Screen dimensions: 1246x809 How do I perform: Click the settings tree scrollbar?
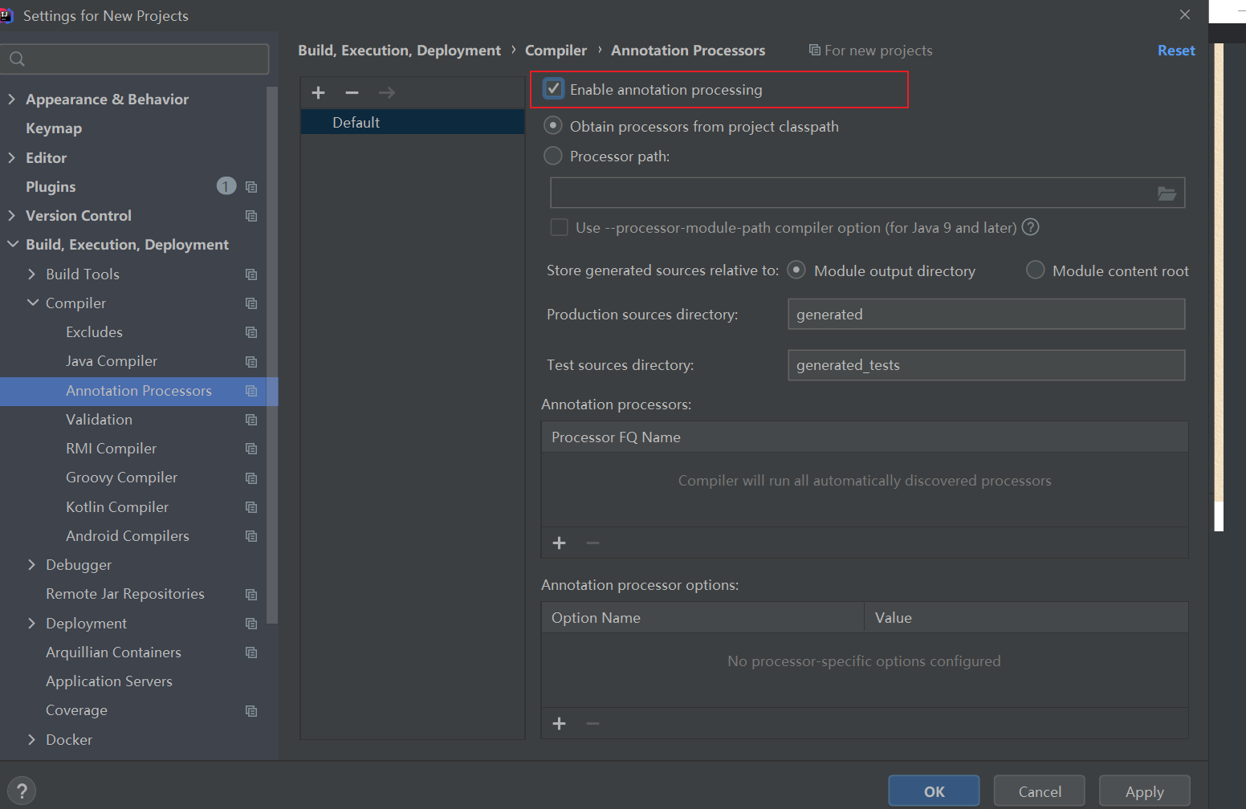(x=272, y=353)
